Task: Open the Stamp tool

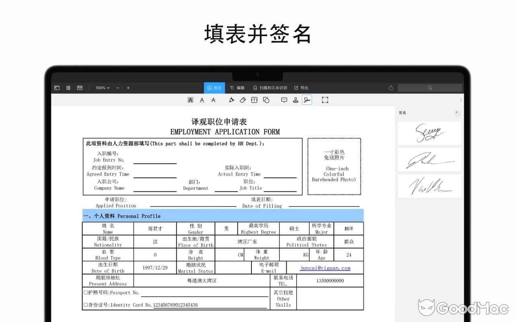Action: click(295, 100)
